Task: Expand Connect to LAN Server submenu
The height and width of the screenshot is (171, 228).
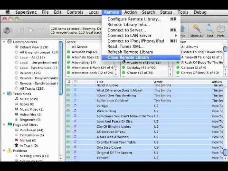Action: point(141,36)
